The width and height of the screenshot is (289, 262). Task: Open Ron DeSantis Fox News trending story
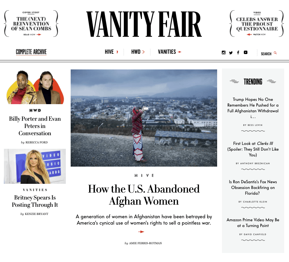[253, 187]
